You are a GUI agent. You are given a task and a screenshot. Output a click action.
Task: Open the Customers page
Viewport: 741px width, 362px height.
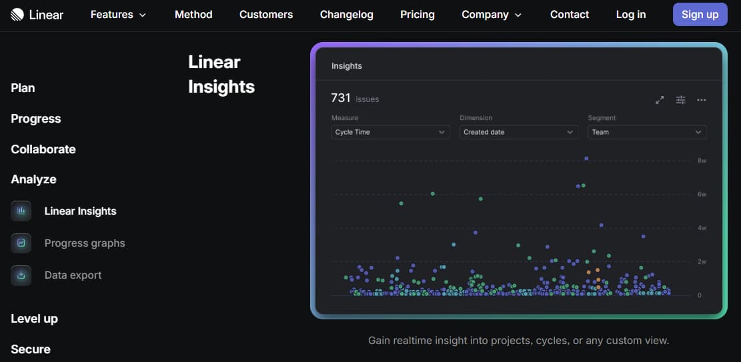(x=266, y=15)
